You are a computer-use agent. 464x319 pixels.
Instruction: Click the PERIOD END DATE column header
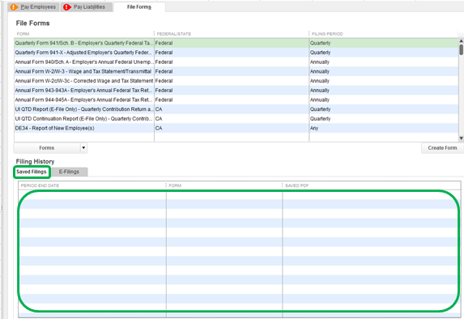click(x=92, y=185)
